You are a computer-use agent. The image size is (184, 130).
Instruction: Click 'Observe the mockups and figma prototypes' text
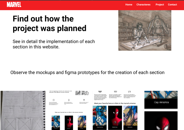click(55, 72)
